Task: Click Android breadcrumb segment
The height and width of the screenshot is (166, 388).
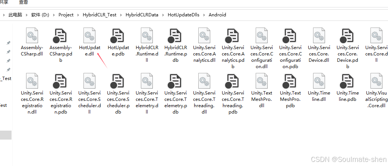Action: (x=217, y=15)
